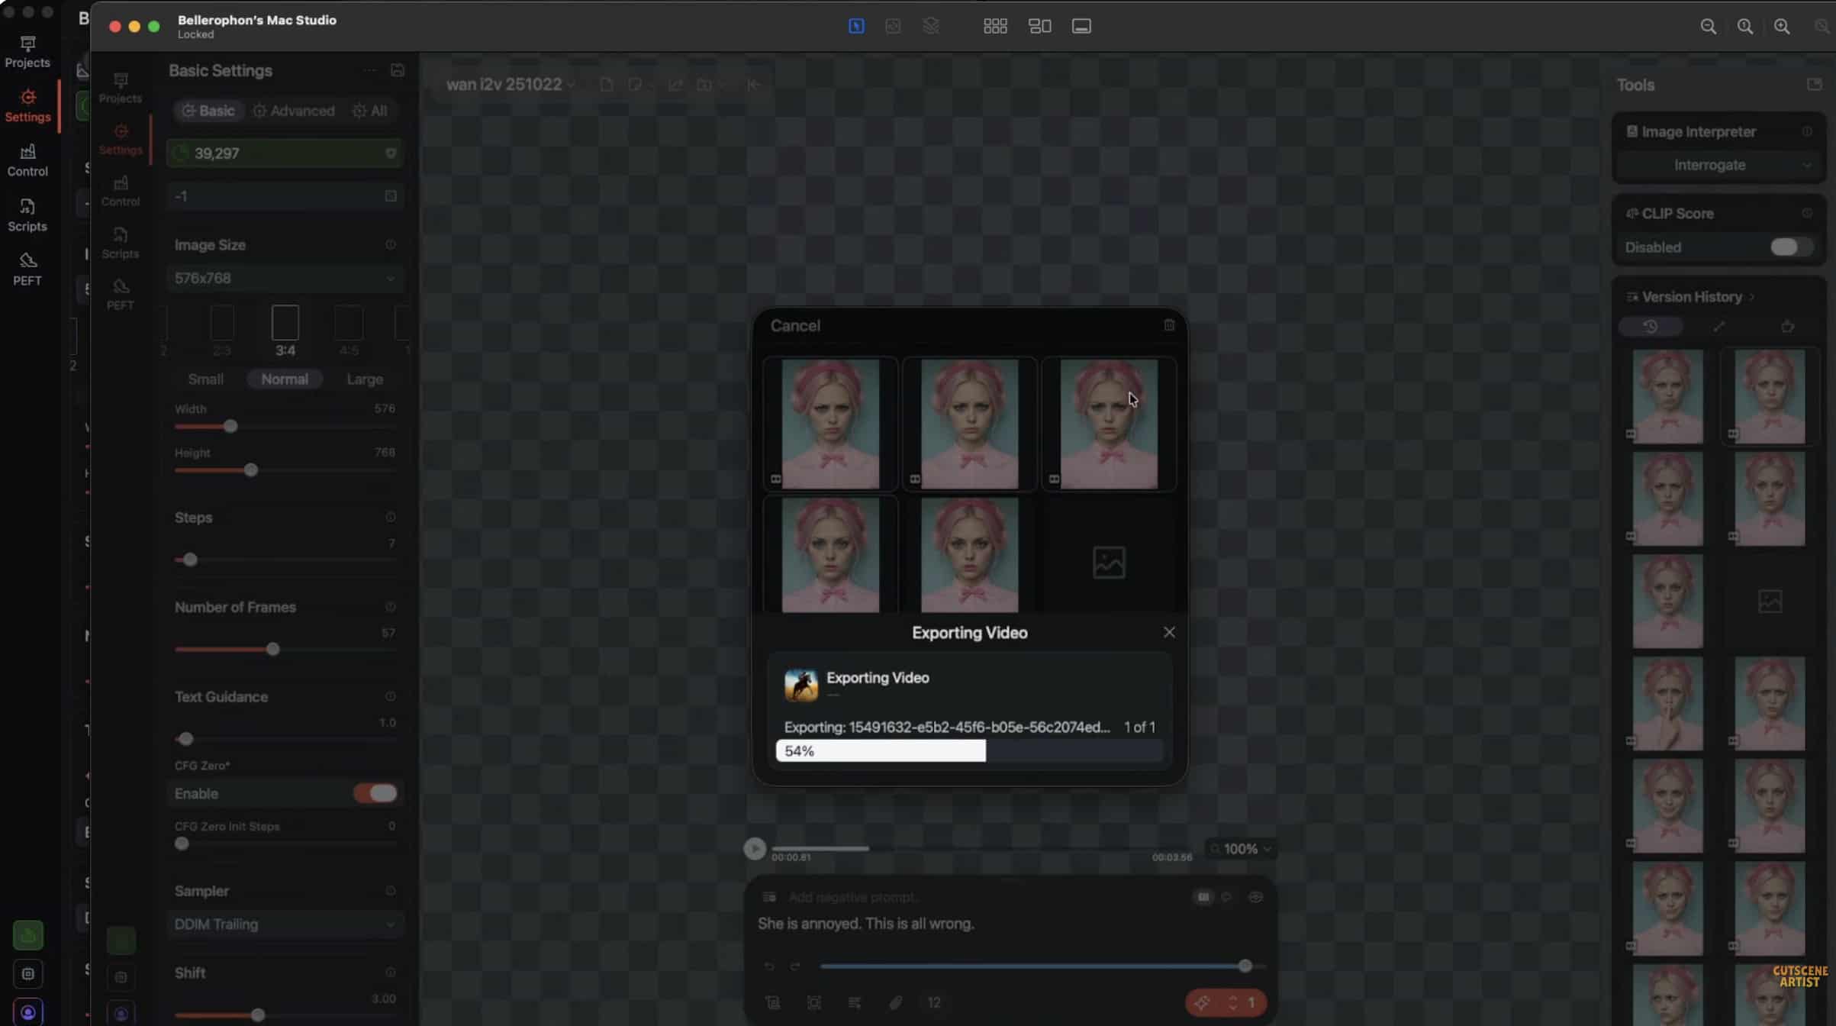Open PEFT in the outer left sidebar
The width and height of the screenshot is (1836, 1026).
27,269
